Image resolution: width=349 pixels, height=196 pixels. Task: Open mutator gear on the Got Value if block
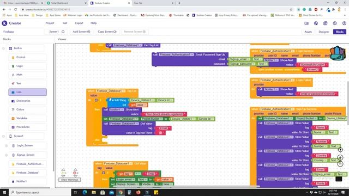point(103,173)
